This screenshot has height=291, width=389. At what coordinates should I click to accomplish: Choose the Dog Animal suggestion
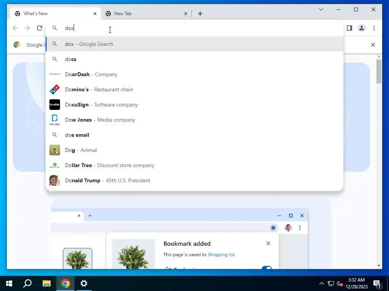pos(194,150)
